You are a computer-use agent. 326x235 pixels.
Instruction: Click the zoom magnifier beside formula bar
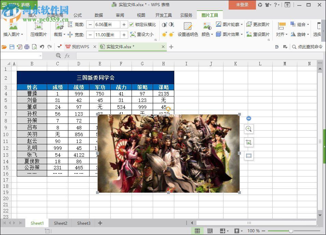(58, 55)
